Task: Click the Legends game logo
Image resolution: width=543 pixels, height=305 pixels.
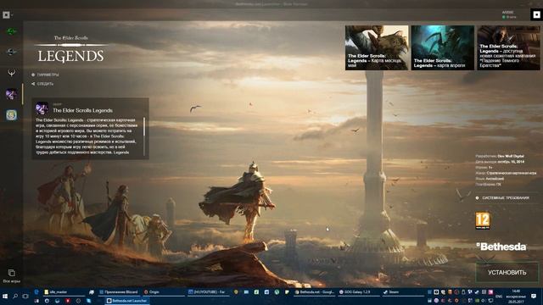Action: click(x=71, y=49)
